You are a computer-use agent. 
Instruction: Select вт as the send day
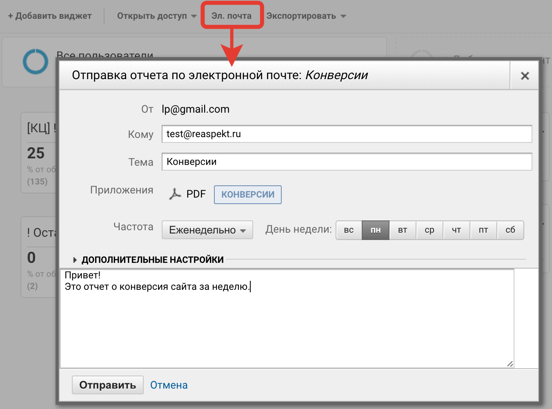coord(403,230)
